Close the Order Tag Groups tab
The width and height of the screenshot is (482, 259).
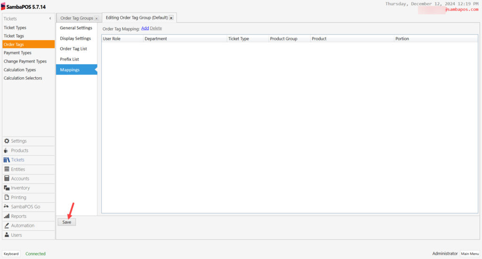tap(96, 18)
